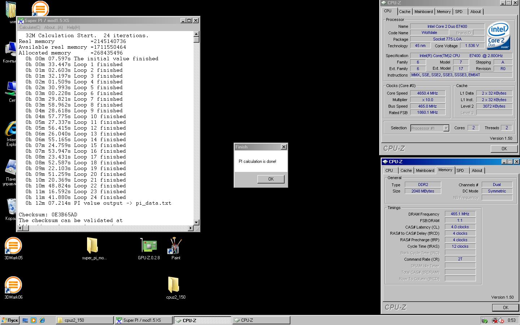Click the Command Rate value 2T
The image size is (520, 325).
coord(460,259)
